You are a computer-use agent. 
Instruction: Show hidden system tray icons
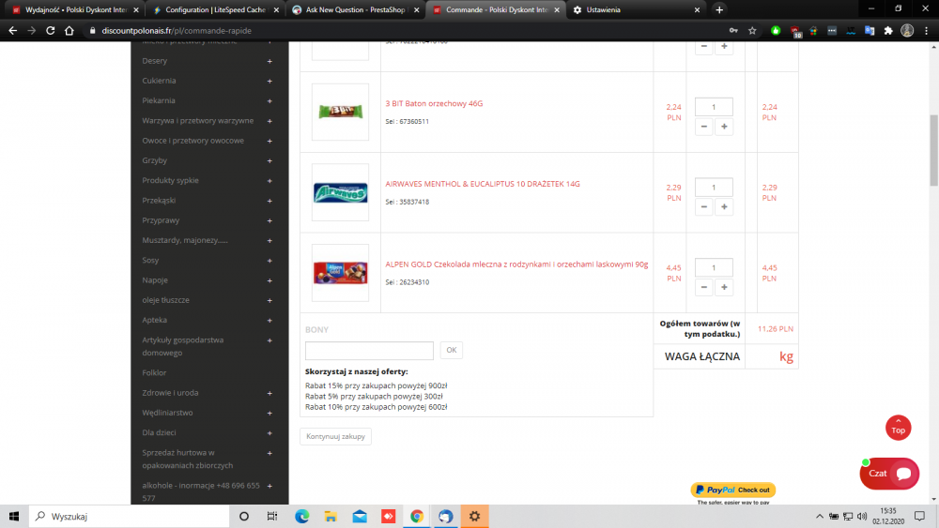click(819, 516)
